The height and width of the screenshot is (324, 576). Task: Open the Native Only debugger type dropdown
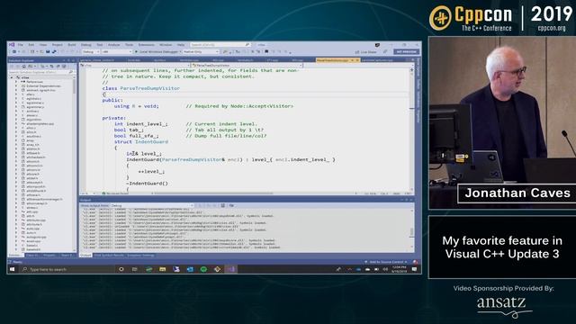201,52
